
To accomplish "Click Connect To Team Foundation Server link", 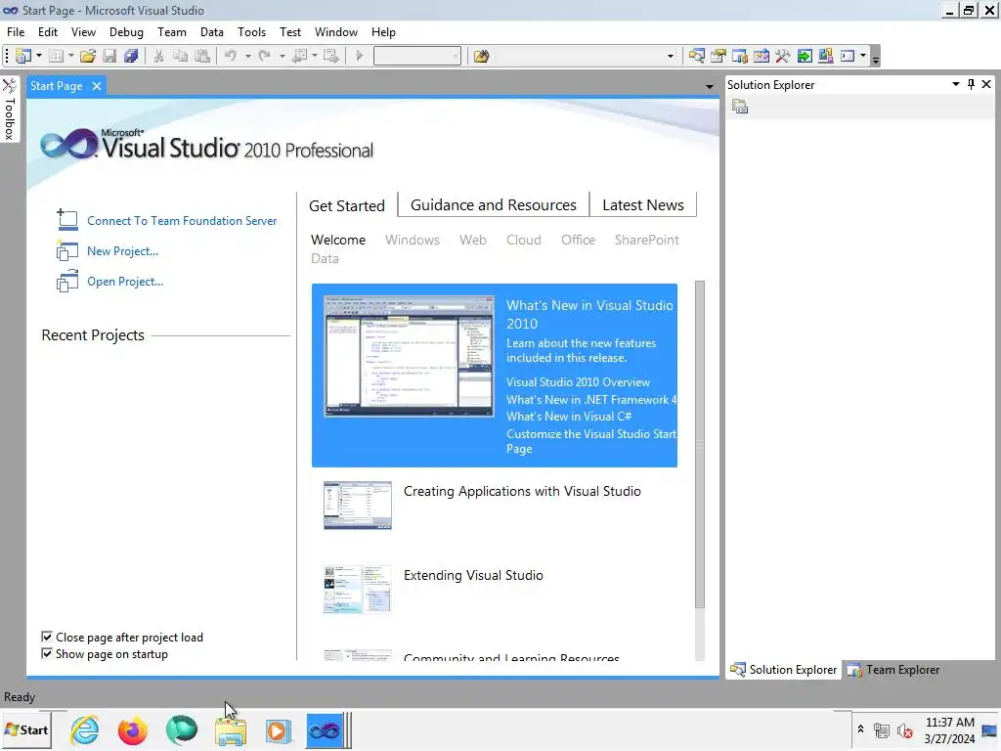I will [182, 221].
